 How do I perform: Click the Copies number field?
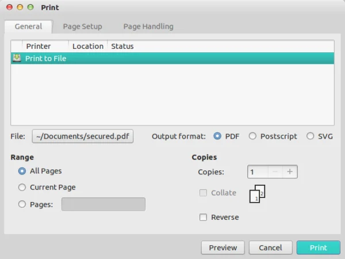click(x=258, y=172)
